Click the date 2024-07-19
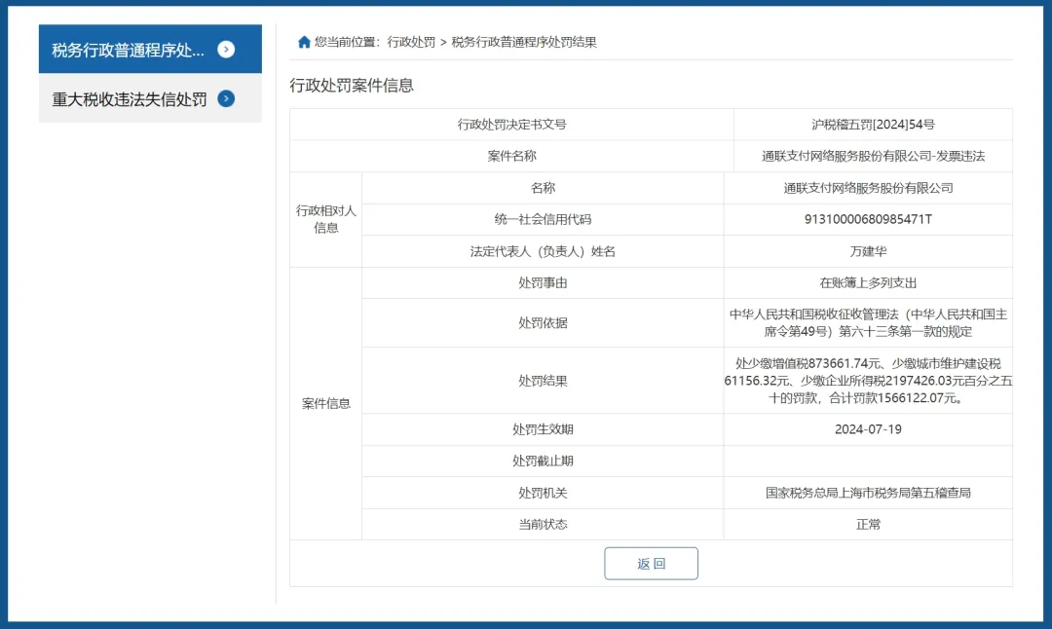This screenshot has width=1052, height=629. click(868, 429)
